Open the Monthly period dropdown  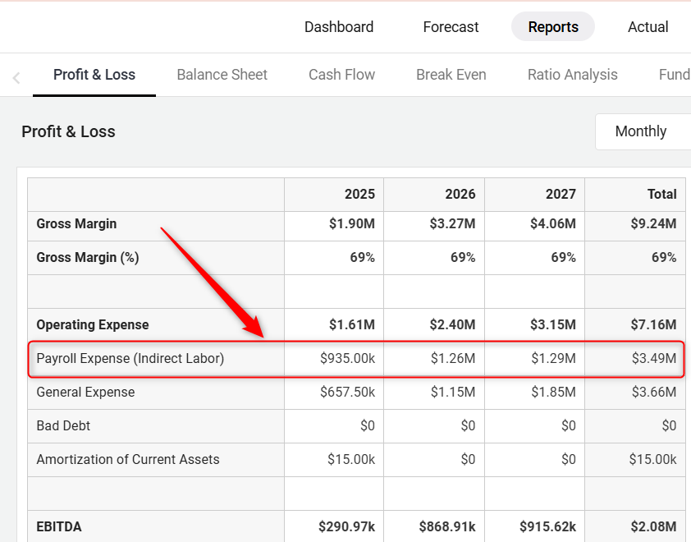coord(643,131)
